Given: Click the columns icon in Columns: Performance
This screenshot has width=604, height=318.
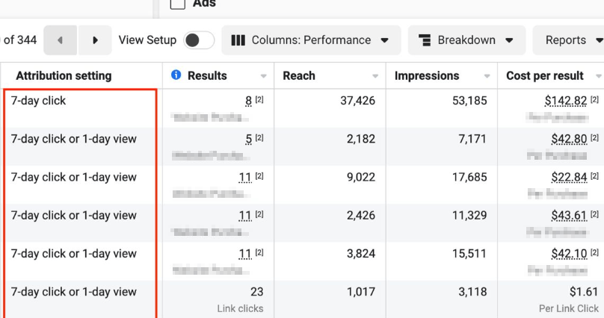Looking at the screenshot, I should [238, 40].
